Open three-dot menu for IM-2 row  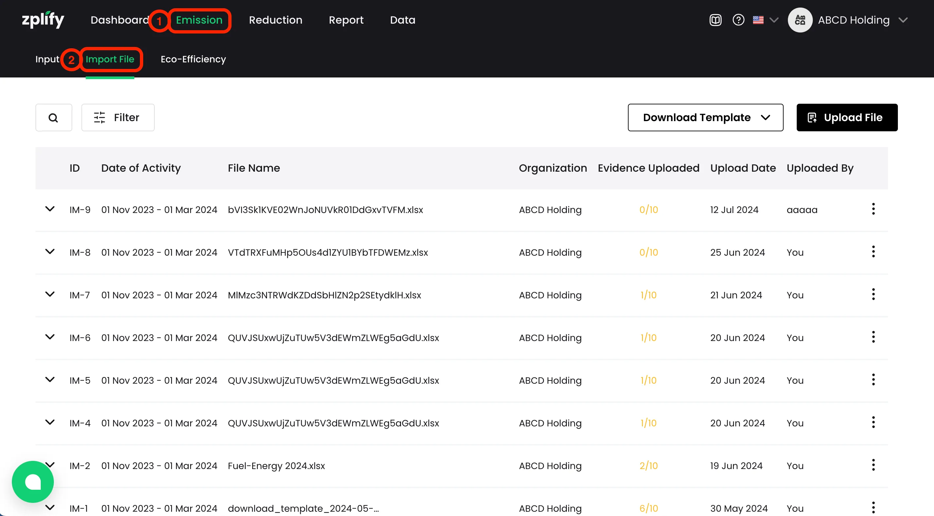873,465
